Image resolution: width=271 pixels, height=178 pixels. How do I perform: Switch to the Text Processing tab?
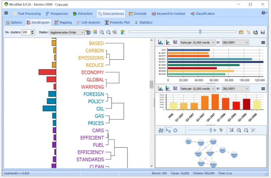(27, 14)
